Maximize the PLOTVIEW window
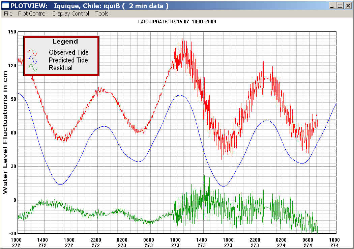 coord(340,6)
